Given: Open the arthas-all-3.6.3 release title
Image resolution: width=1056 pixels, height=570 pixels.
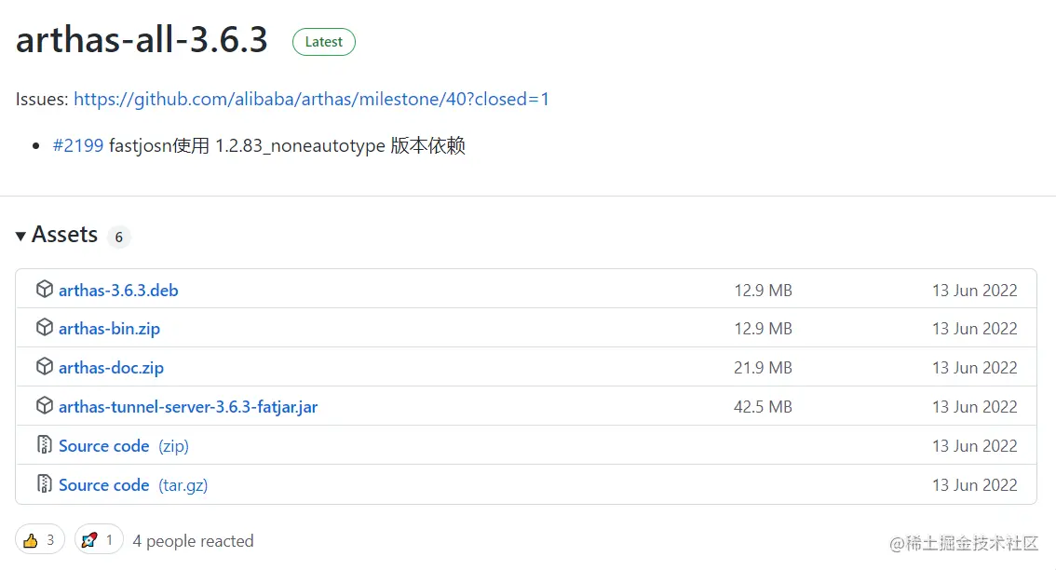Looking at the screenshot, I should (142, 40).
